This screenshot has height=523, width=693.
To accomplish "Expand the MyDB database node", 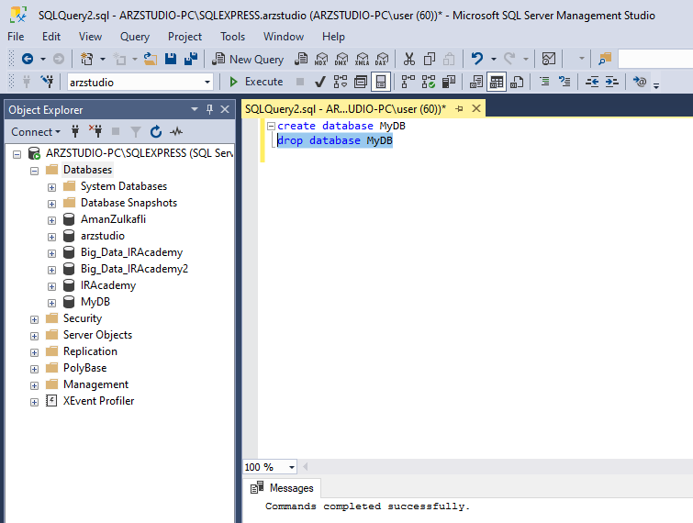I will coord(51,303).
